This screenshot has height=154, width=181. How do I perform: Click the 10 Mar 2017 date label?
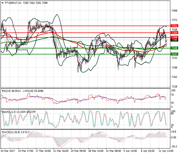8,151
